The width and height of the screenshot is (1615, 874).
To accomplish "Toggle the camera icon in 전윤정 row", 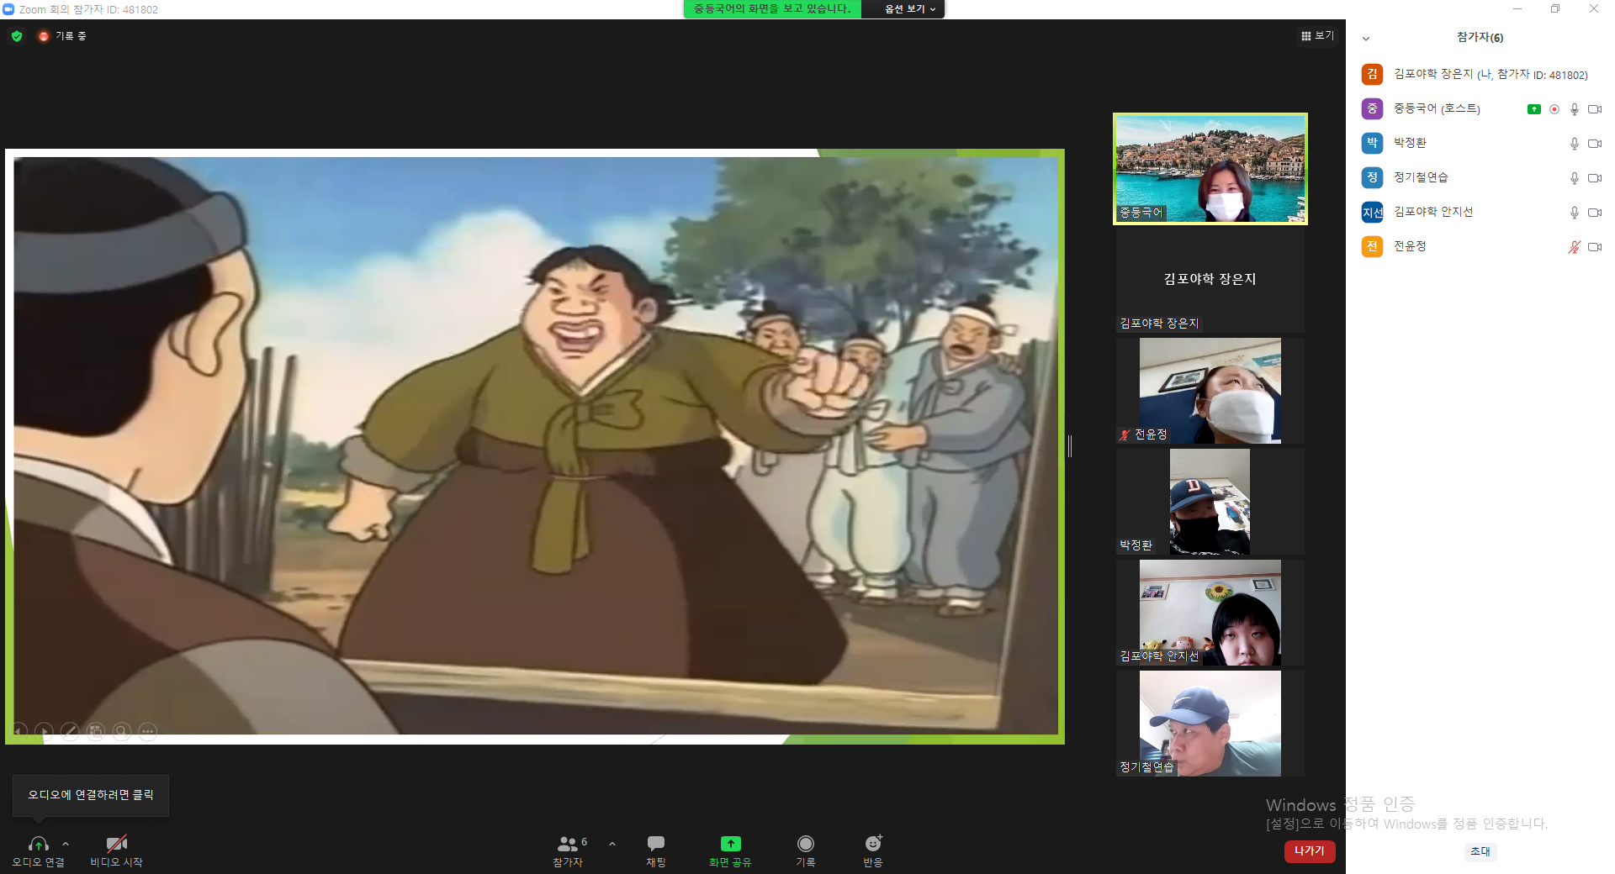I will 1594,247.
